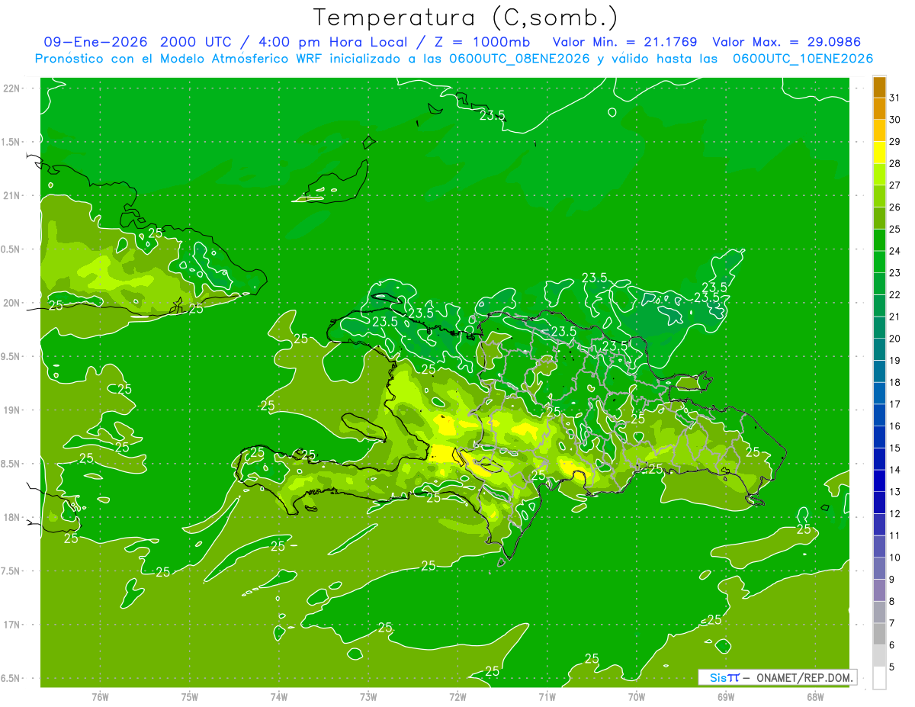The width and height of the screenshot is (915, 707).
Task: Click the SisTT - ONAMET/REP.DOM. credit label
Action: pyautogui.click(x=777, y=677)
